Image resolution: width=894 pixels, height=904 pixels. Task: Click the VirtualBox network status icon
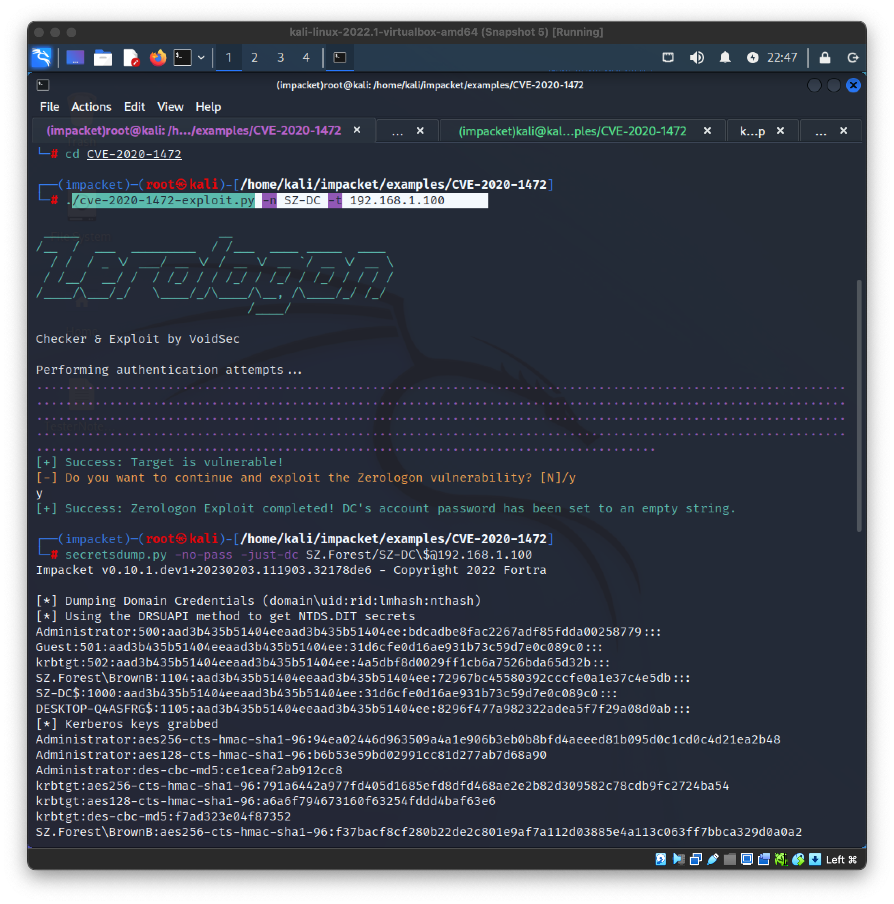695,859
